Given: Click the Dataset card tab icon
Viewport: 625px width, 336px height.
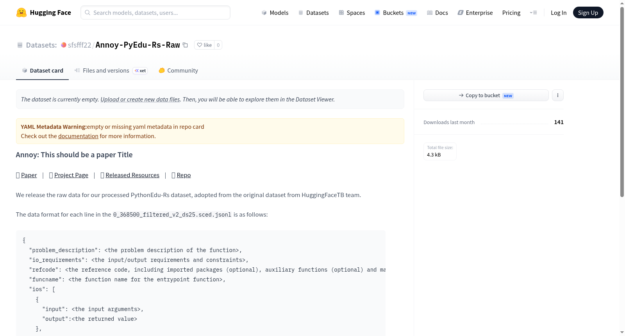Looking at the screenshot, I should (25, 70).
